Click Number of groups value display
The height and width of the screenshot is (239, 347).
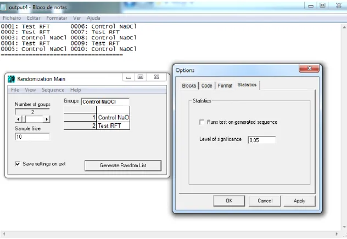coord(32,112)
